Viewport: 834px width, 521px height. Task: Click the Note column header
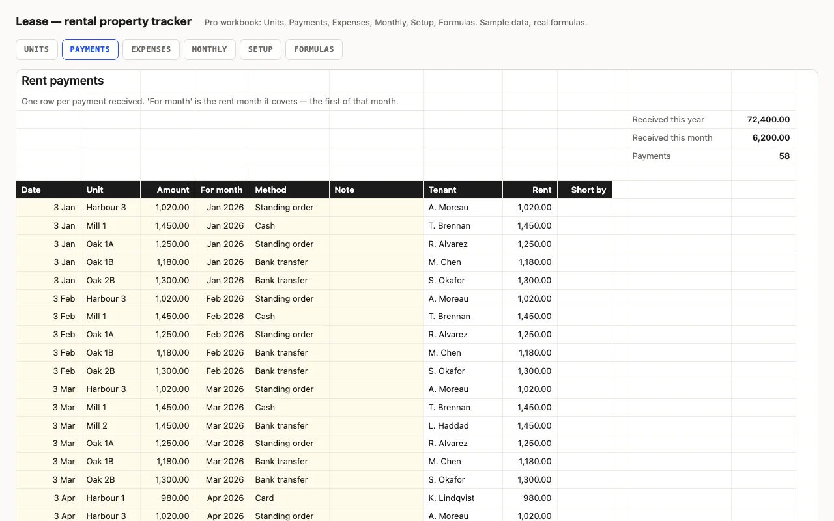tap(377, 190)
